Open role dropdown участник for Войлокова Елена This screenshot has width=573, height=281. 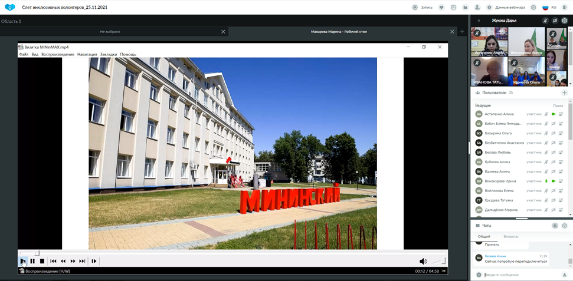click(x=533, y=190)
